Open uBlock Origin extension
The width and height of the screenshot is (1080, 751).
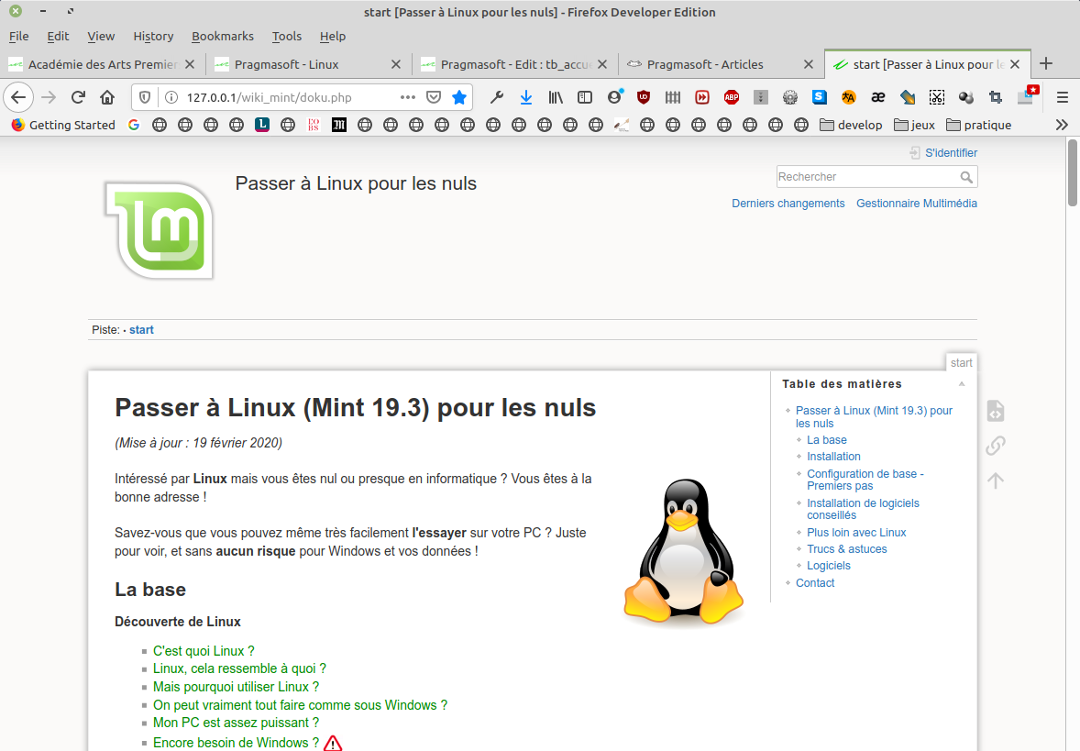click(x=644, y=97)
